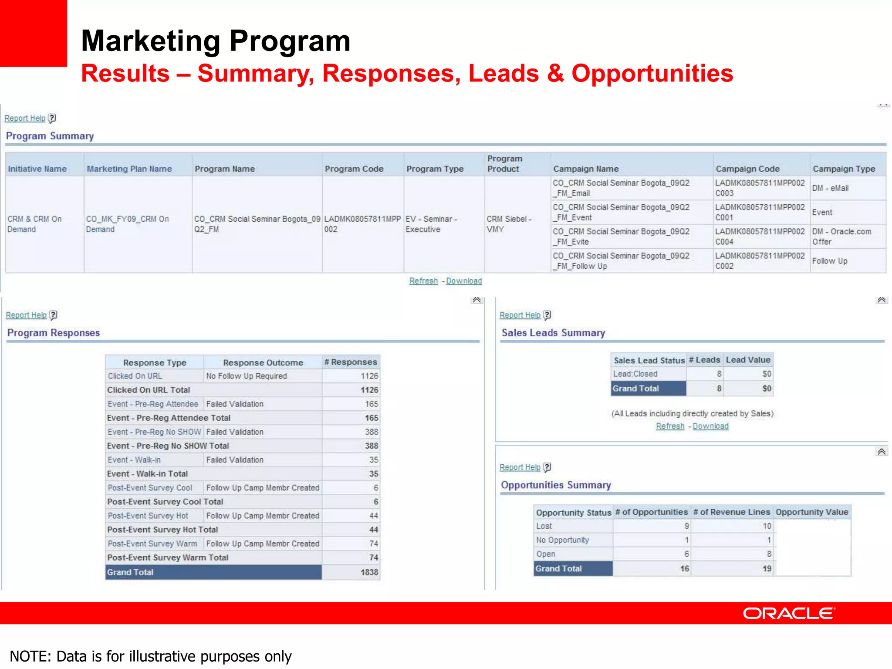Collapse the Sales Leads Summary section
Screen dimensions: 892x669
881,300
